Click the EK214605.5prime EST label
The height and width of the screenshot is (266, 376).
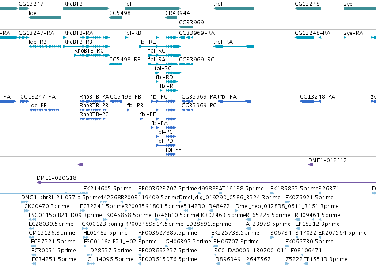[107, 189]
